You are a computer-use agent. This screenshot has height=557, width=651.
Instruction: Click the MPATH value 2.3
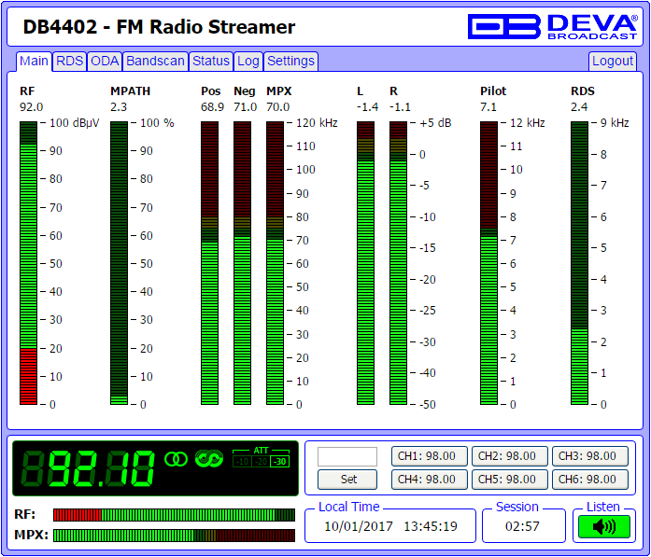pos(119,107)
